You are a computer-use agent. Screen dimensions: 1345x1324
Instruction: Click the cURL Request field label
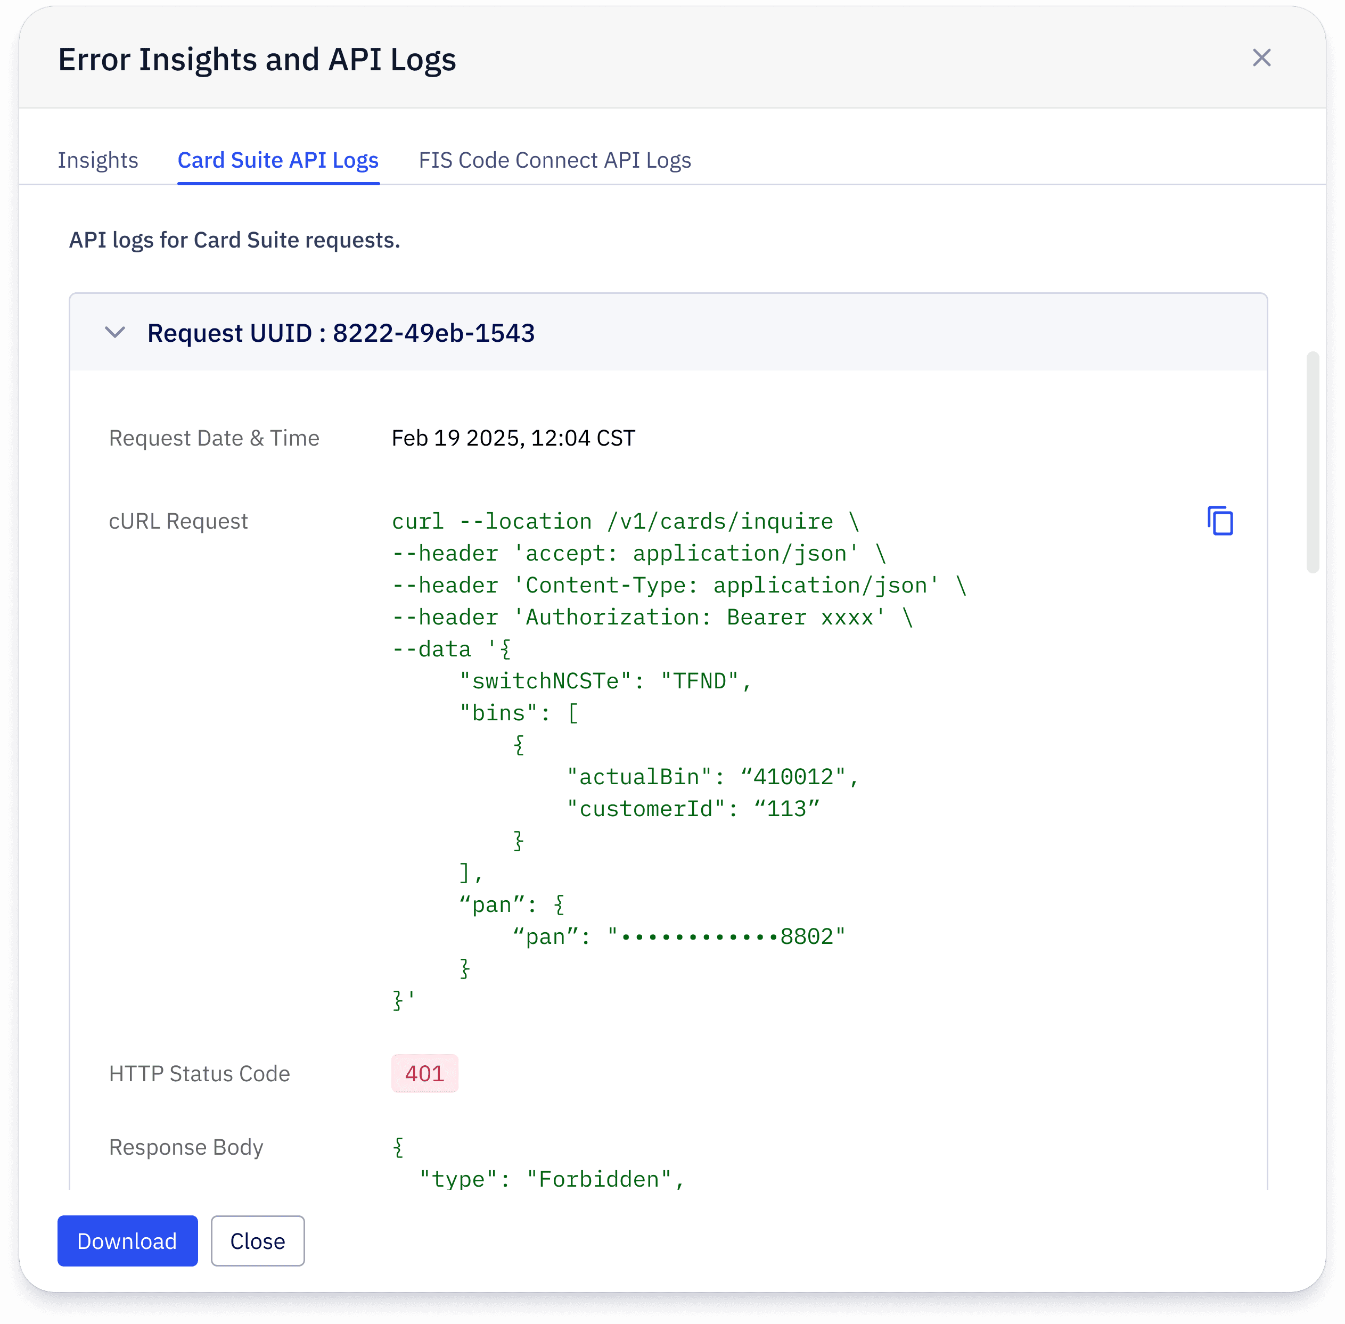pyautogui.click(x=178, y=522)
